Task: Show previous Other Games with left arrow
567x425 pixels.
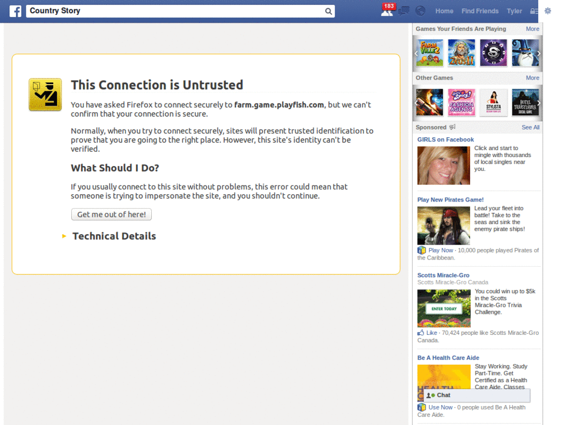Action: coord(416,103)
